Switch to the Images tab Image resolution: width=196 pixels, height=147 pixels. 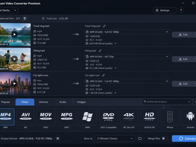pos(81,102)
